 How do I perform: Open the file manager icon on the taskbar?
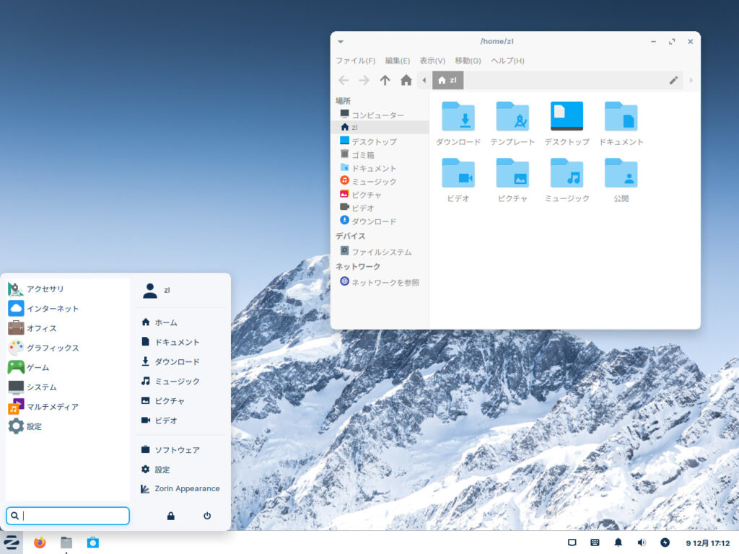[x=67, y=543]
